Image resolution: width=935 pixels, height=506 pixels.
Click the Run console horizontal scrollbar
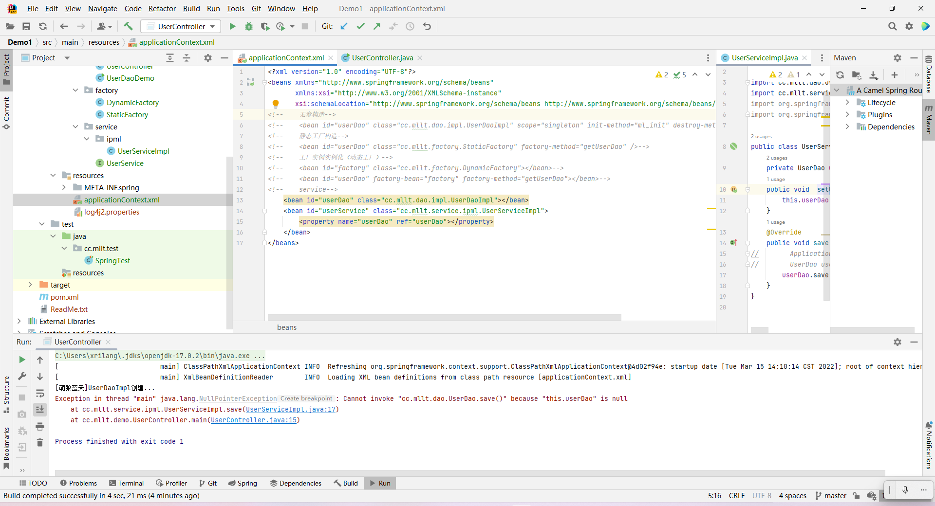tap(470, 472)
